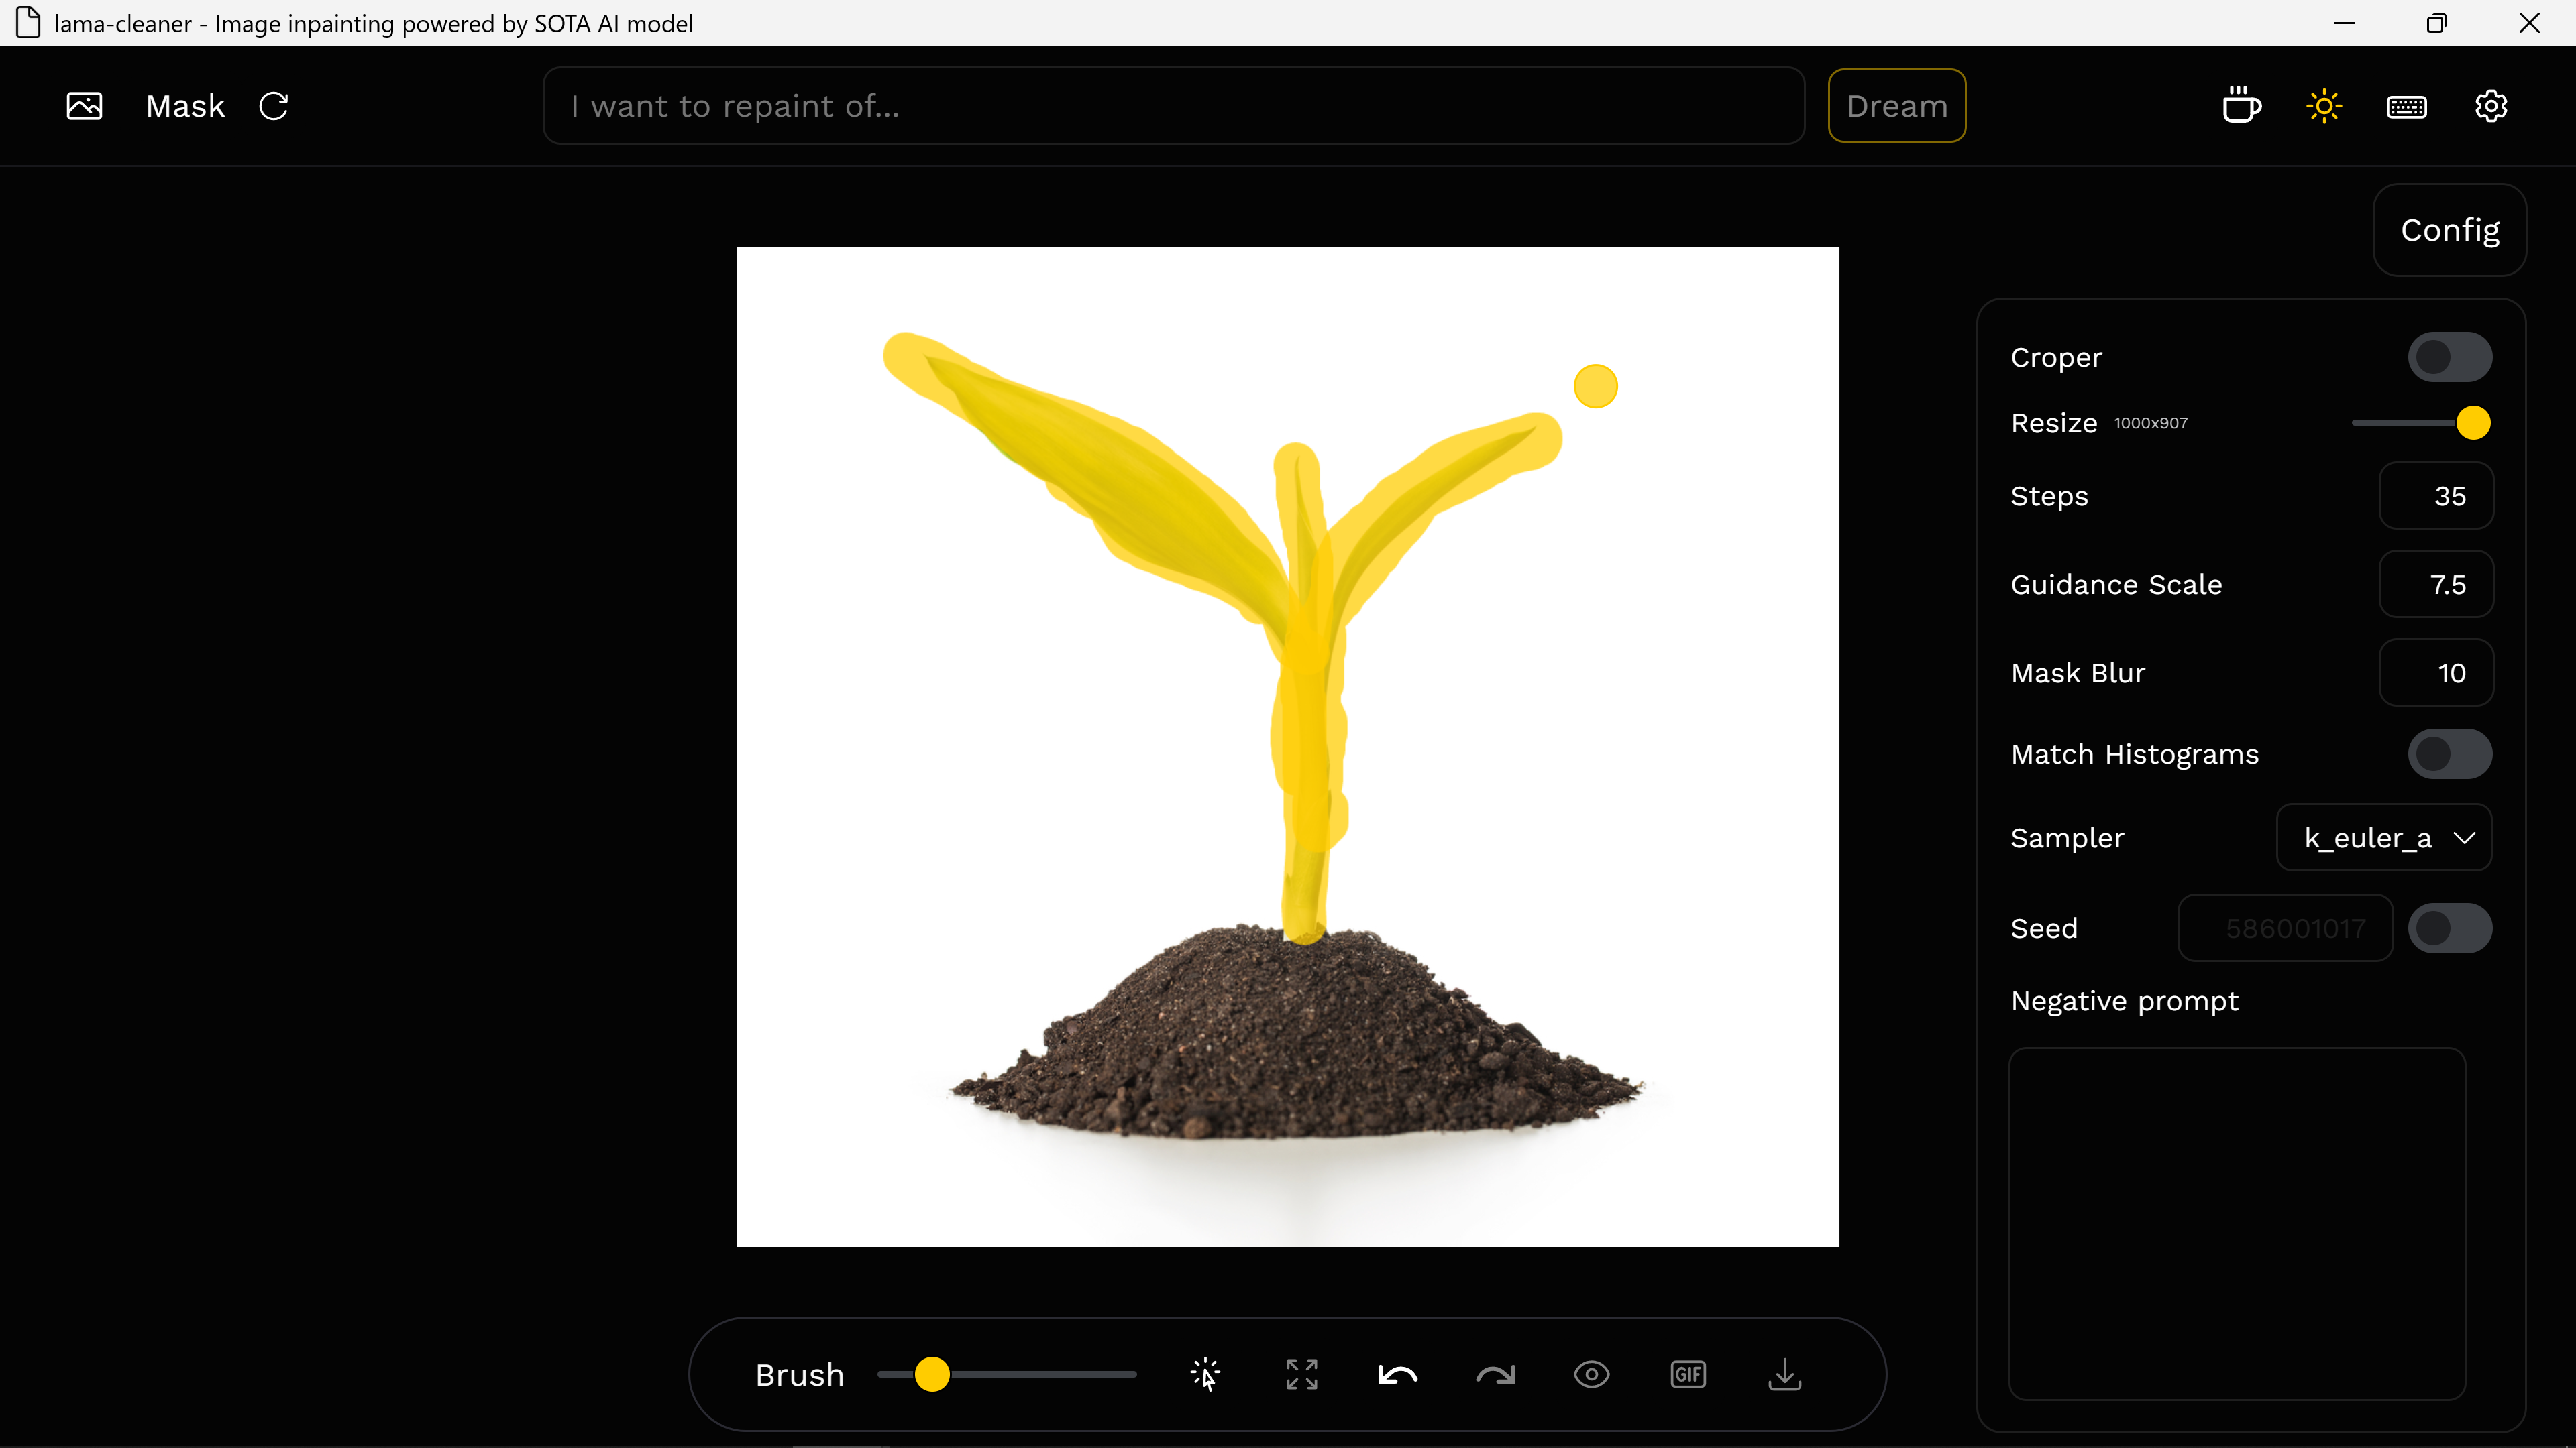Open the keyboard shortcuts icon
Screen dimensions: 2576x1448
point(2406,106)
